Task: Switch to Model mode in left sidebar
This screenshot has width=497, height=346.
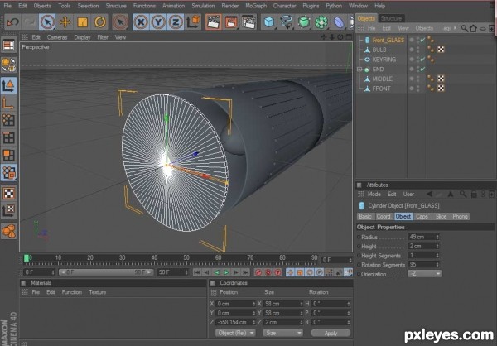Action: tap(8, 86)
